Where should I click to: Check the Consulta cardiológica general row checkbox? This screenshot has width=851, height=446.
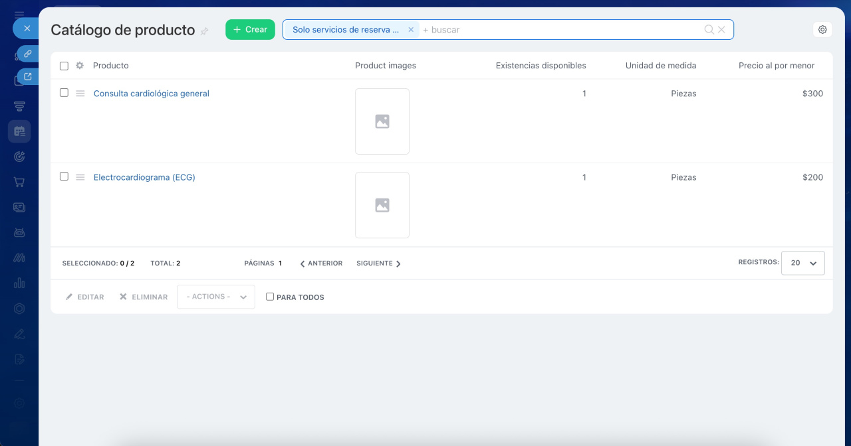tap(64, 93)
